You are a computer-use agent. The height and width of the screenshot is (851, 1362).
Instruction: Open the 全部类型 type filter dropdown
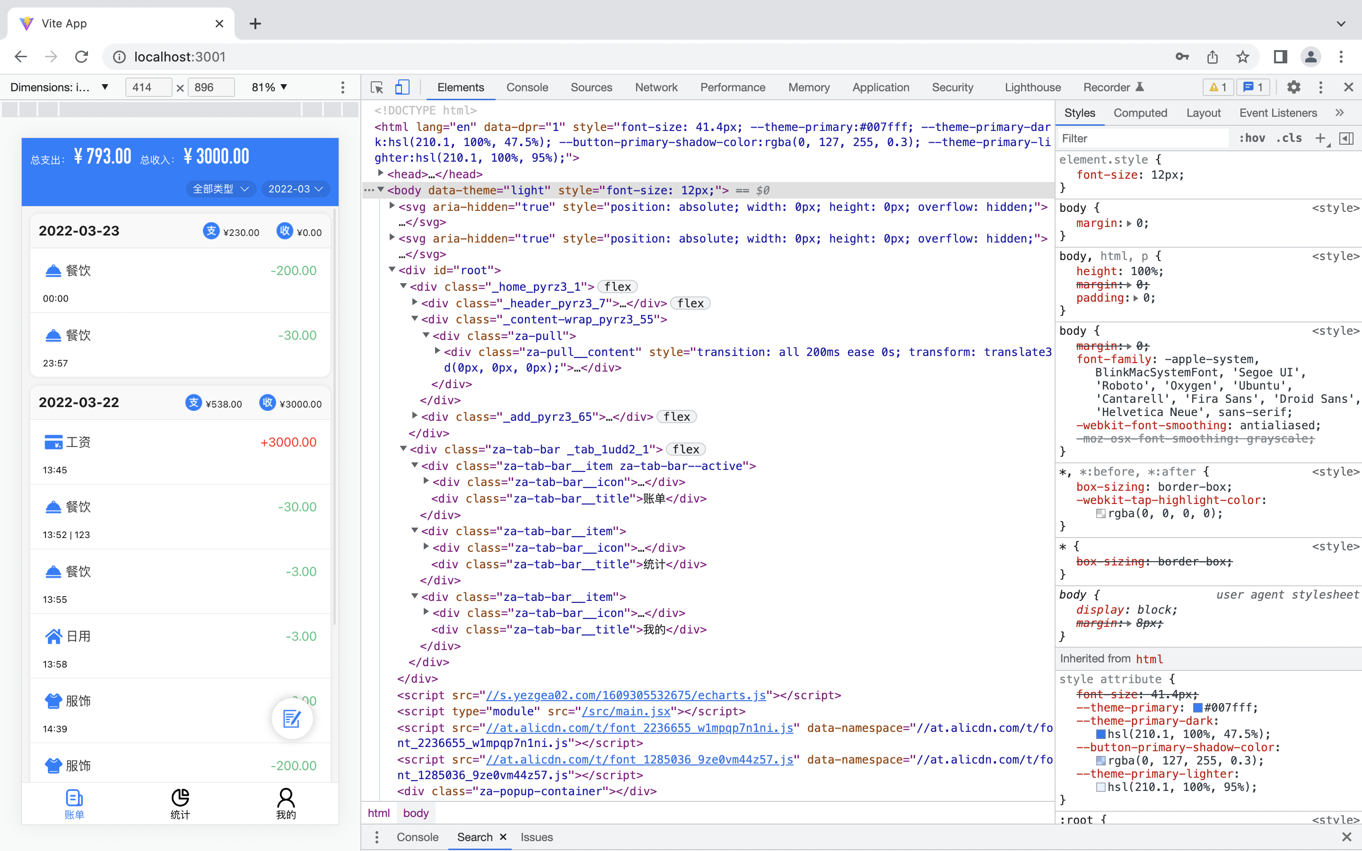pyautogui.click(x=221, y=189)
